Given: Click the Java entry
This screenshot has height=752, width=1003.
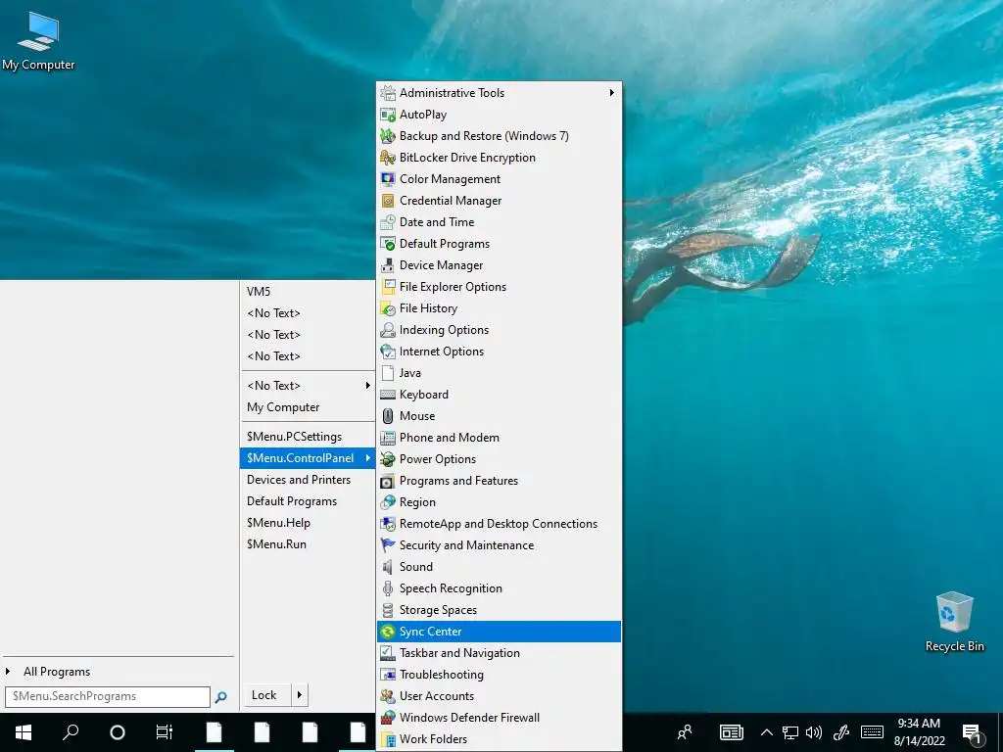Looking at the screenshot, I should (499, 373).
